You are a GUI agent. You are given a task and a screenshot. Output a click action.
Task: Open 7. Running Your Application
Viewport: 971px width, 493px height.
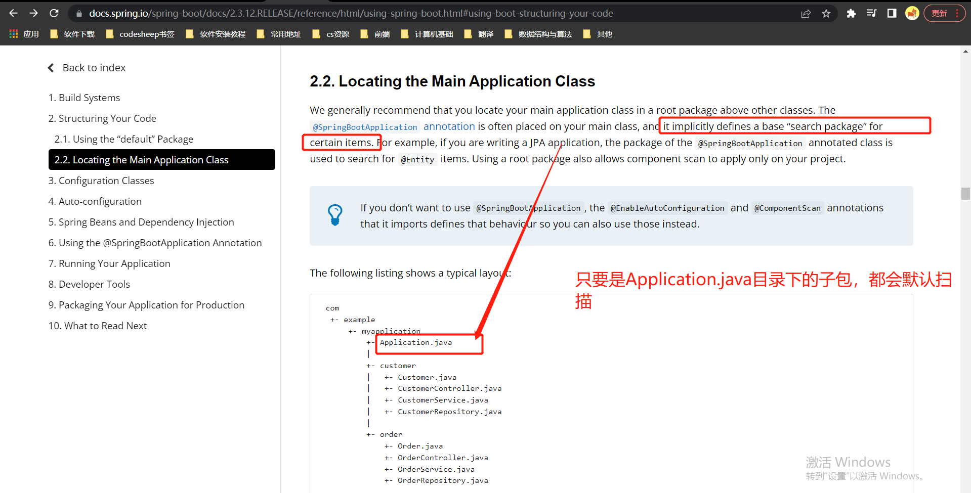click(109, 263)
